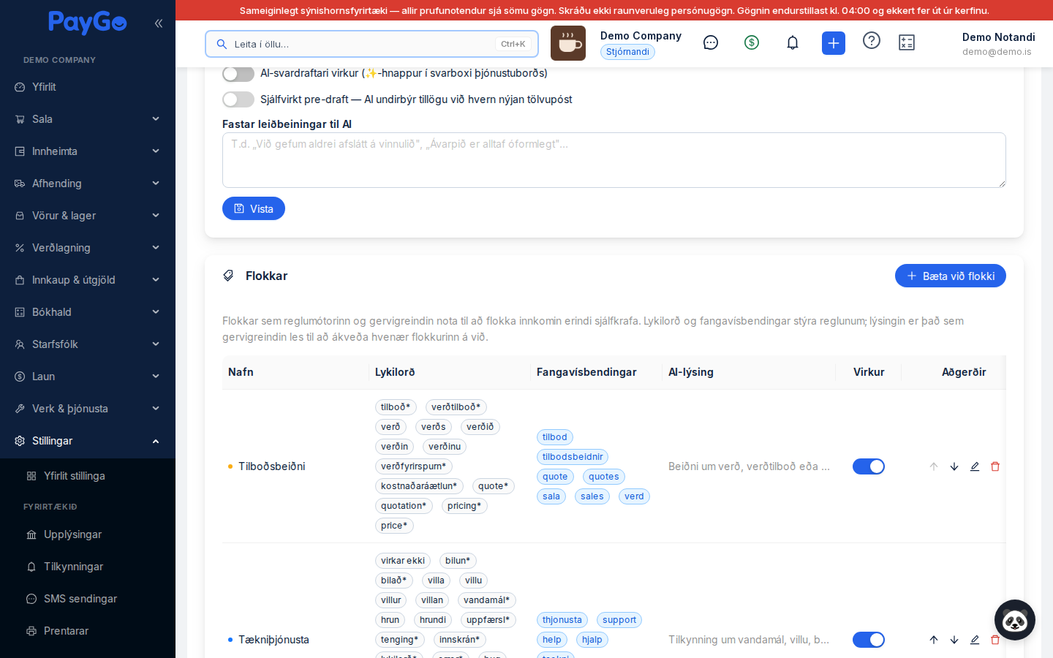
Task: Open SMS sendingar settings page
Action: (88, 599)
